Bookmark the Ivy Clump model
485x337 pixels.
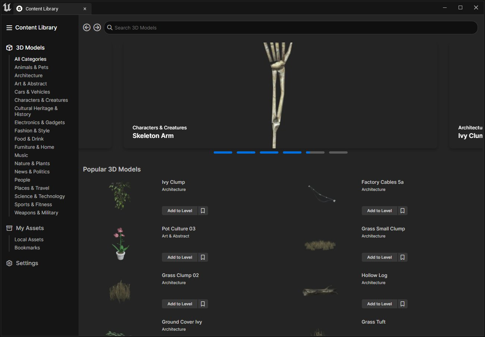[203, 211]
